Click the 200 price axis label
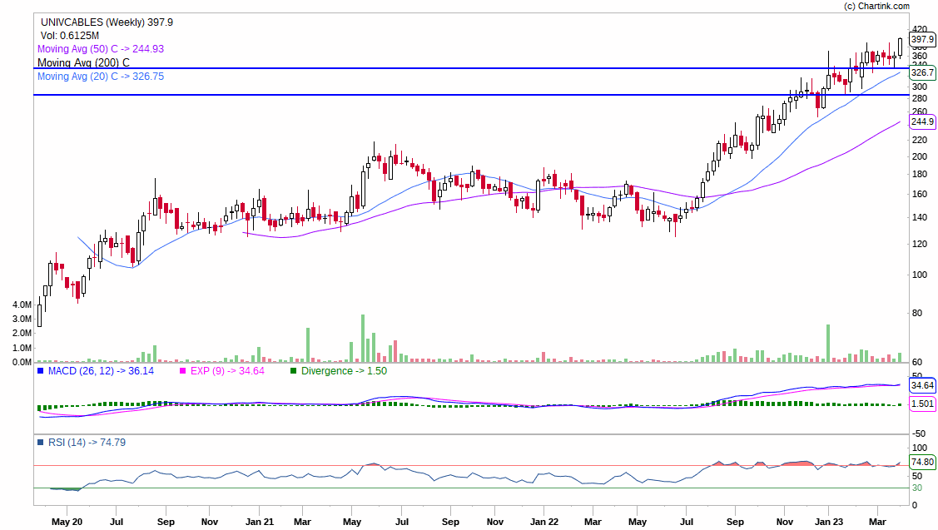938x530 pixels. point(920,156)
